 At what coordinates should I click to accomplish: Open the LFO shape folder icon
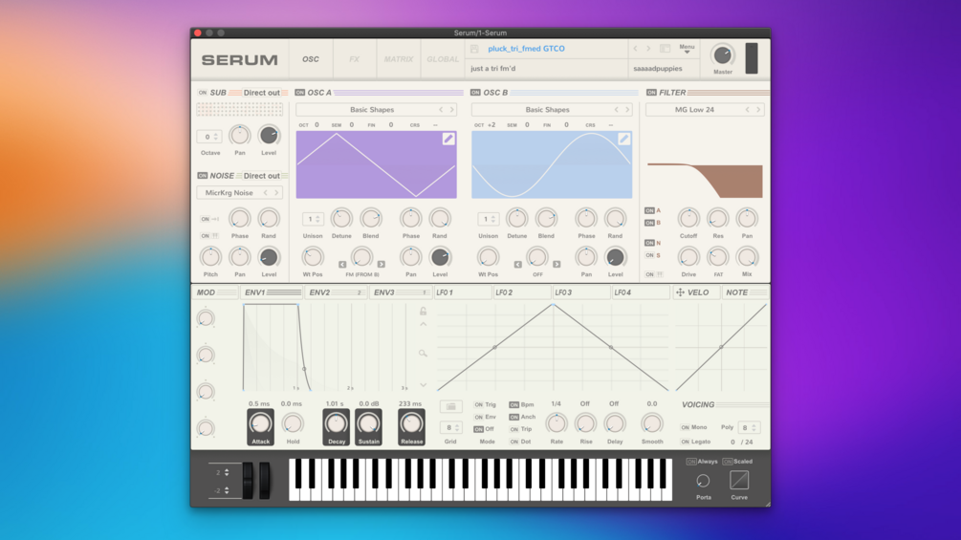[451, 406]
